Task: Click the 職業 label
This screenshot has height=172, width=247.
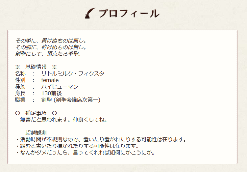Action: coord(20,100)
